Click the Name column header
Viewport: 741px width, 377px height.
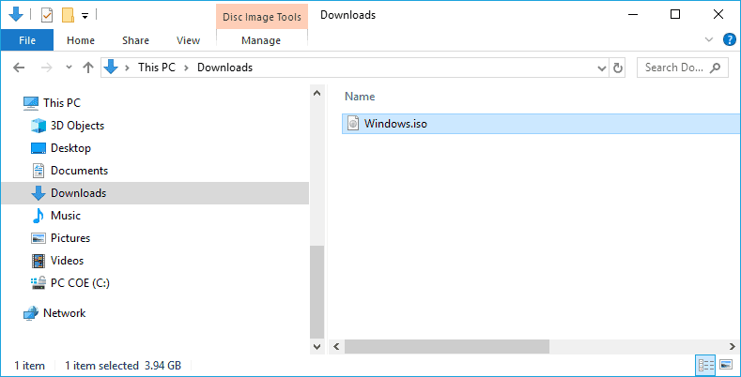click(360, 97)
